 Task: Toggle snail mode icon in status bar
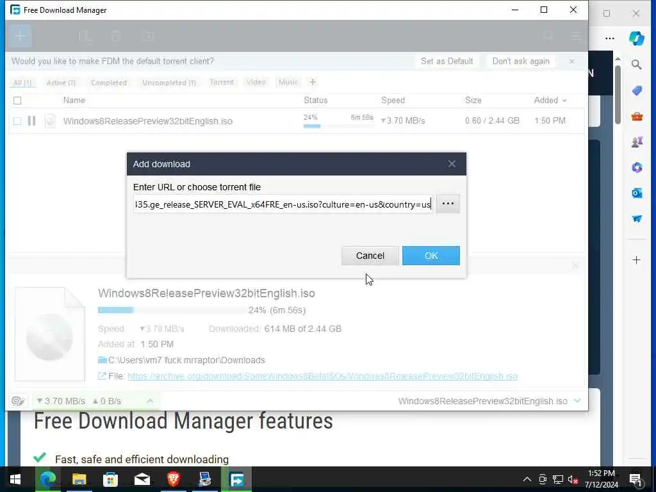(x=18, y=401)
